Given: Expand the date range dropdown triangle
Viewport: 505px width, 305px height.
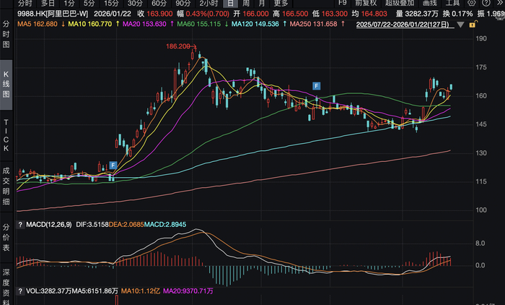Looking at the screenshot, I should (x=460, y=25).
